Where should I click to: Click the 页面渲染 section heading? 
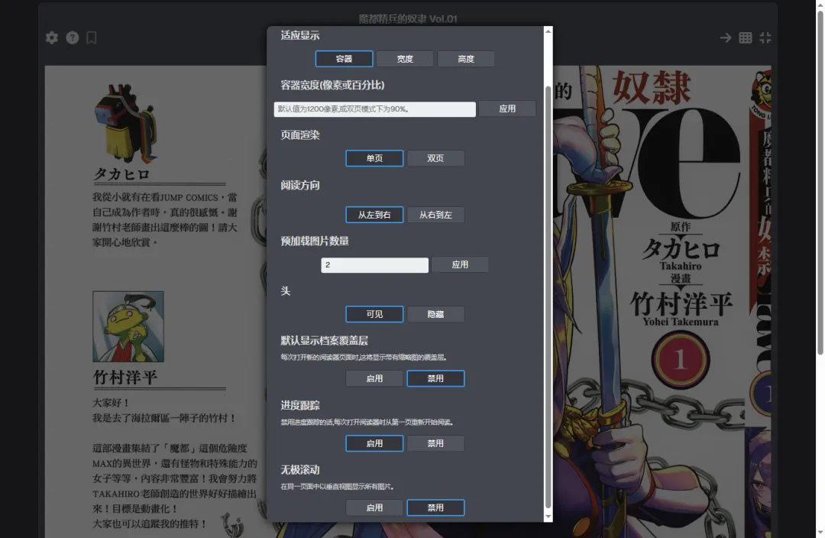(x=300, y=135)
